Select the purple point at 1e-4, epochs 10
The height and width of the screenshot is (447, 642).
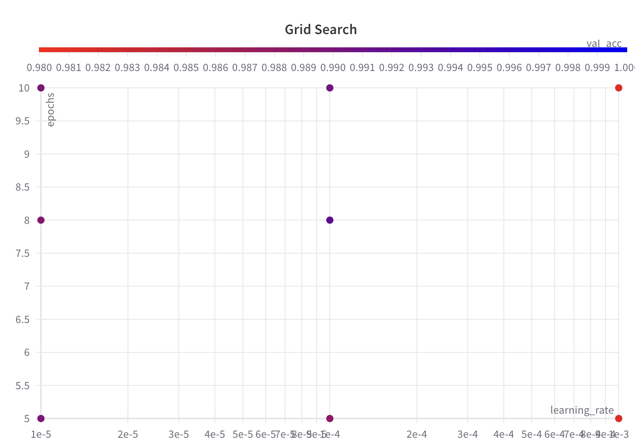point(329,87)
